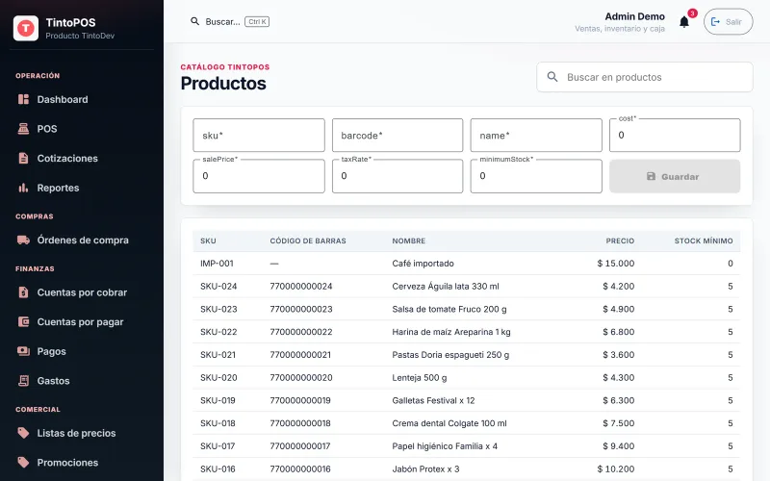Select Café importado product name
This screenshot has height=481, width=770.
tap(423, 264)
